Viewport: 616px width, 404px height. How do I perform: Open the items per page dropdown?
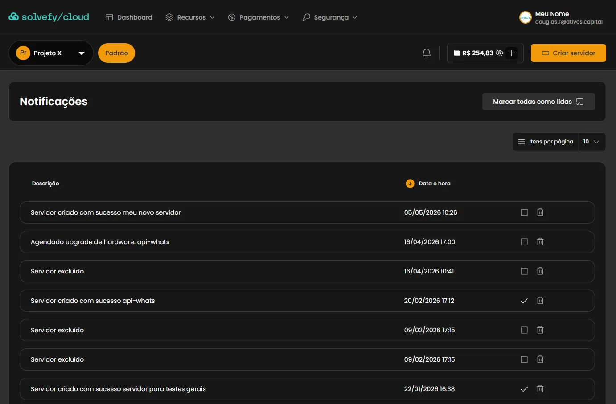point(591,142)
